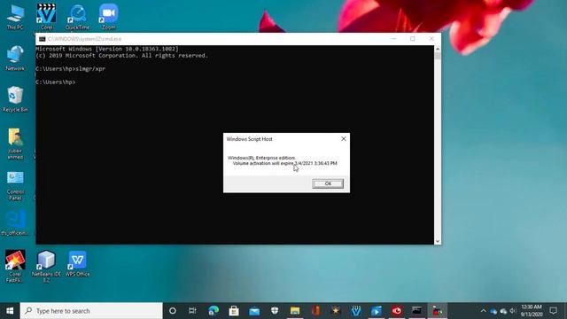Open File Explorer from taskbar
The width and height of the screenshot is (567, 319).
coord(295,311)
